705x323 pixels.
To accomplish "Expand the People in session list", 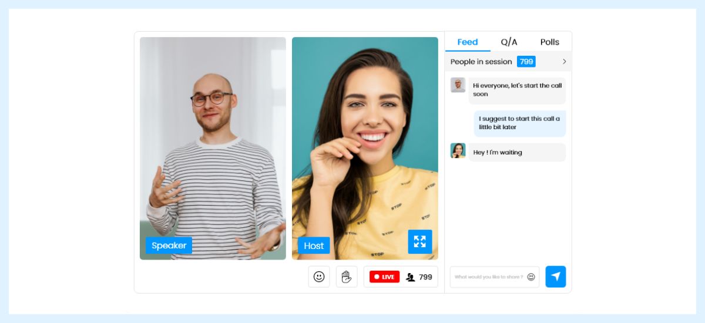I will [x=564, y=62].
